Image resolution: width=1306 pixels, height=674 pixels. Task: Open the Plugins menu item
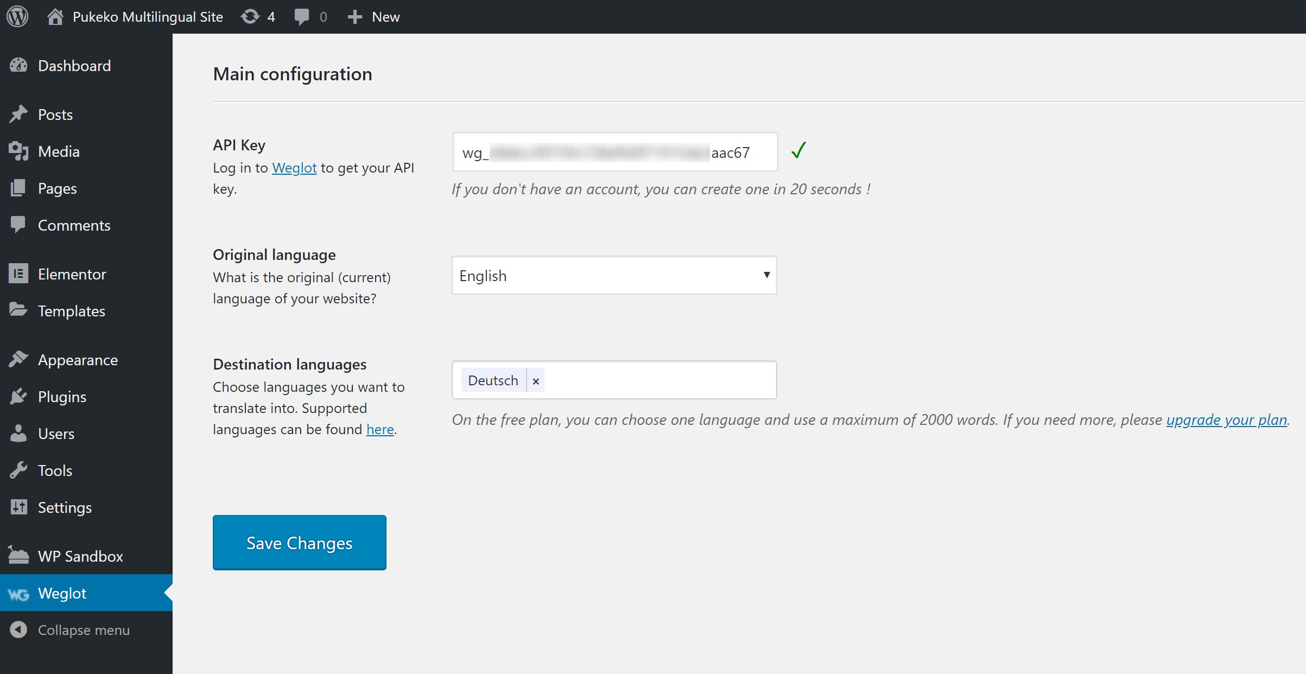coord(86,397)
